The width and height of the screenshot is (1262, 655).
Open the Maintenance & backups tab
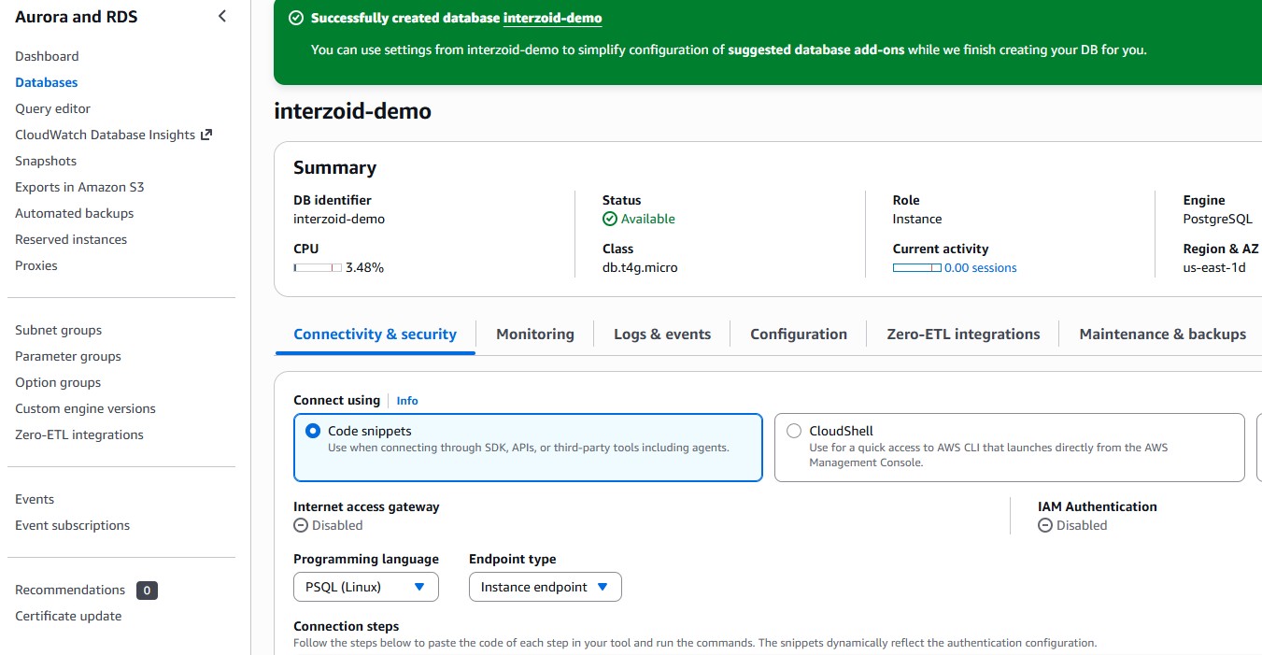click(1163, 334)
